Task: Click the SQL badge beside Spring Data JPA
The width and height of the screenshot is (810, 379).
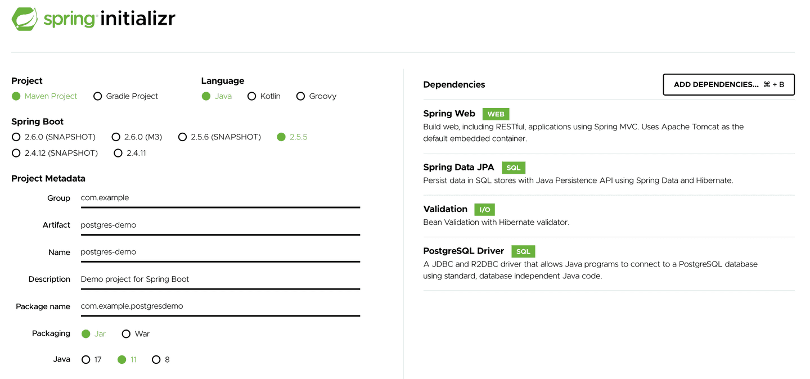Action: [x=513, y=168]
